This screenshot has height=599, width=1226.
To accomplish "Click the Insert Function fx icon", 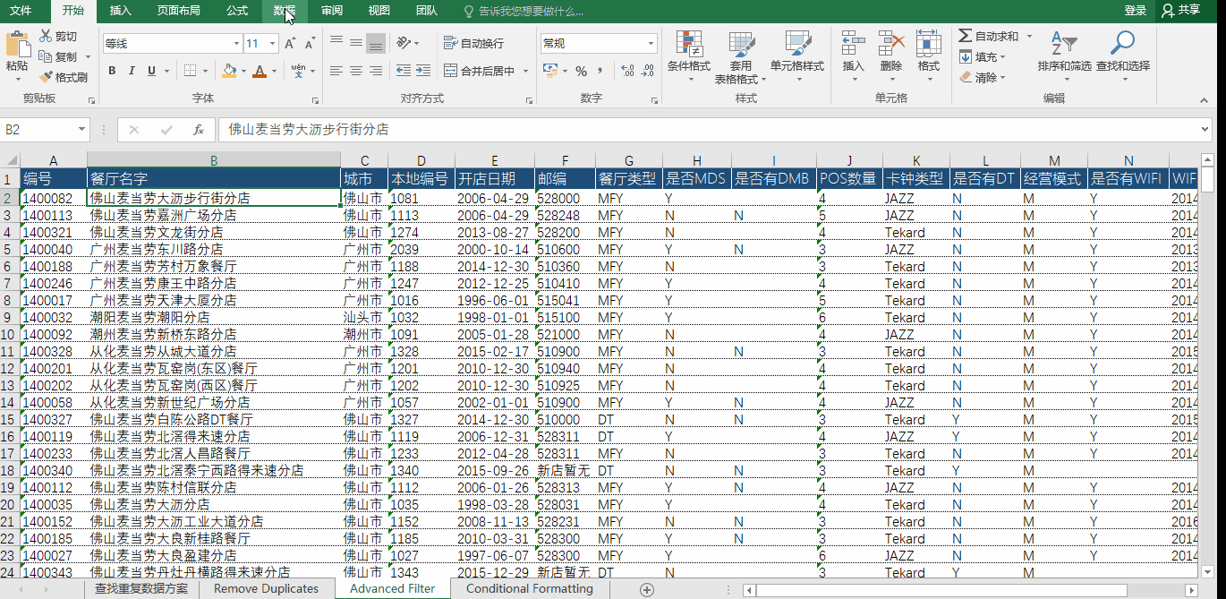I will (x=199, y=130).
